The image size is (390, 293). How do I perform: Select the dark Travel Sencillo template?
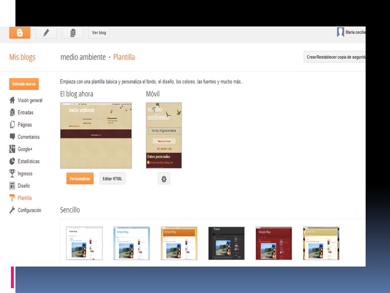point(226,243)
